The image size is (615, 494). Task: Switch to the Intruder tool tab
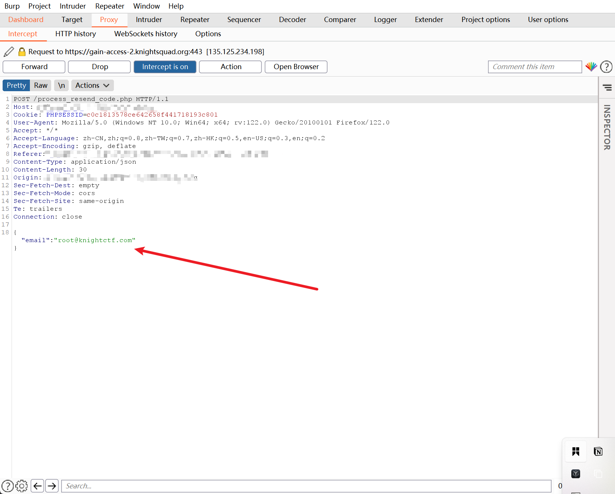[149, 19]
